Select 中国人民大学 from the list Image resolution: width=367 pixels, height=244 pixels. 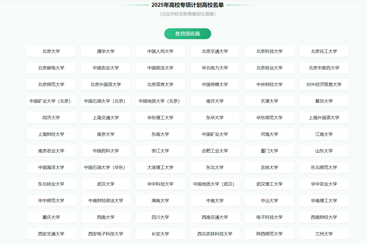160,51
